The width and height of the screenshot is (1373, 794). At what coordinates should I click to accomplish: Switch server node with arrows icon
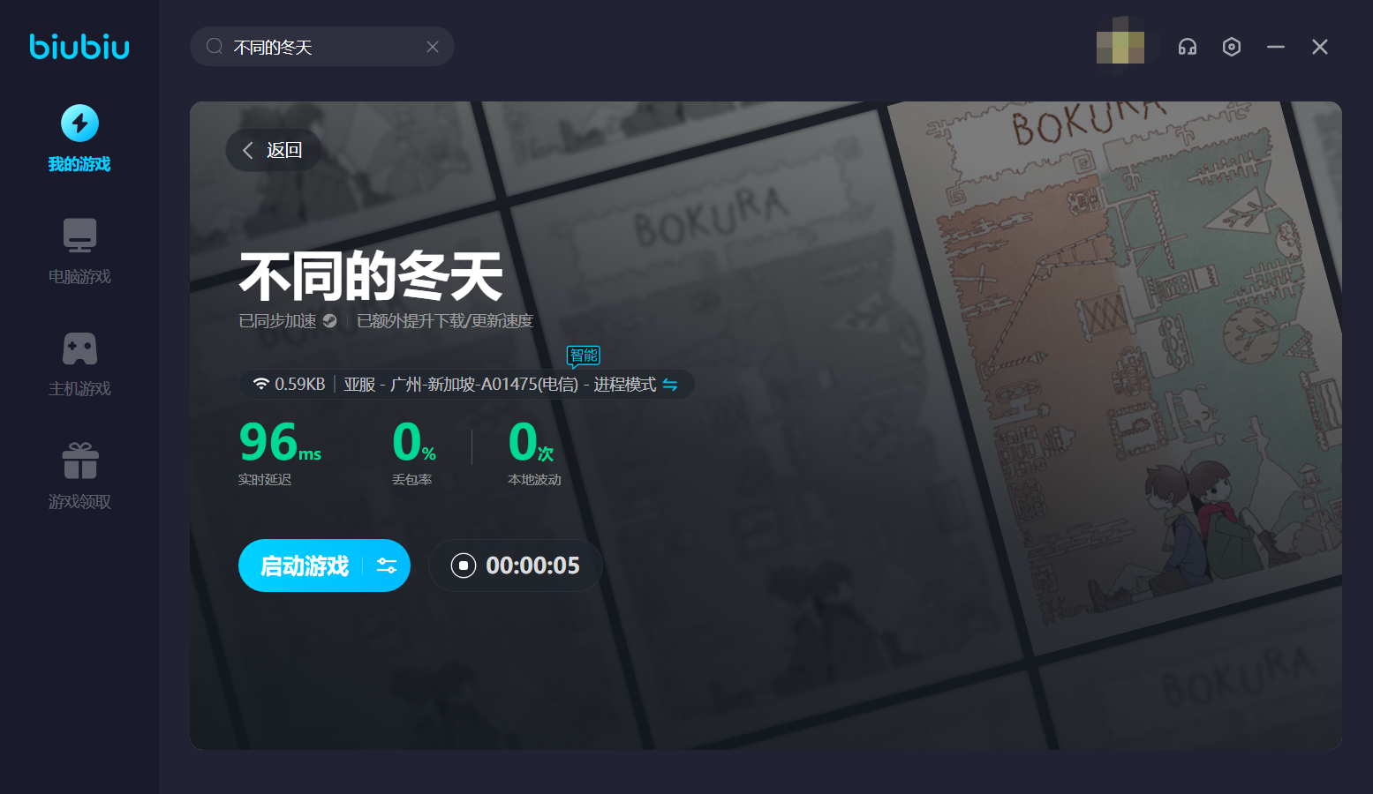point(670,385)
